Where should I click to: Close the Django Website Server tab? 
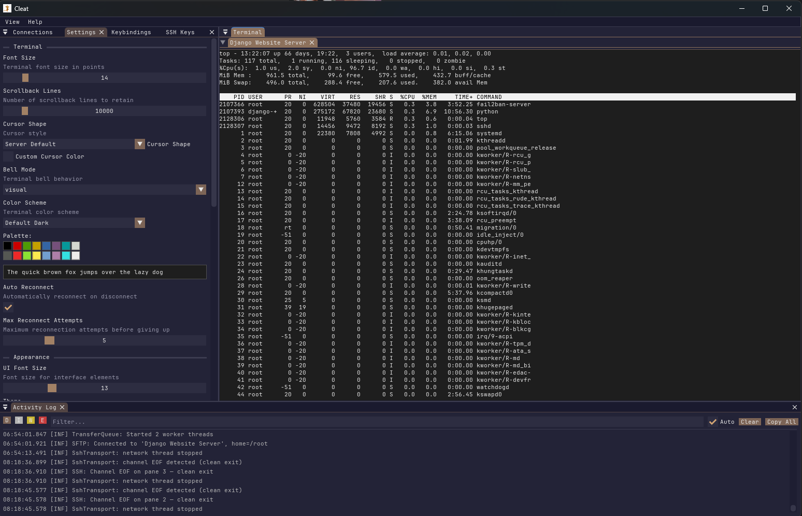pyautogui.click(x=312, y=42)
